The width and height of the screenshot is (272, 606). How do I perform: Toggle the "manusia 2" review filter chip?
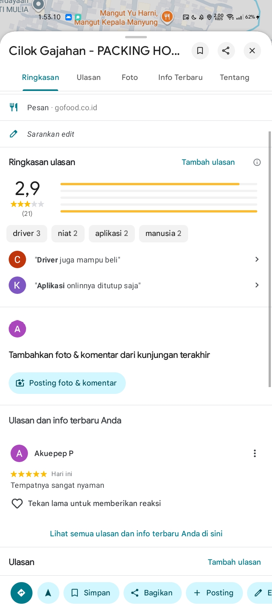163,233
